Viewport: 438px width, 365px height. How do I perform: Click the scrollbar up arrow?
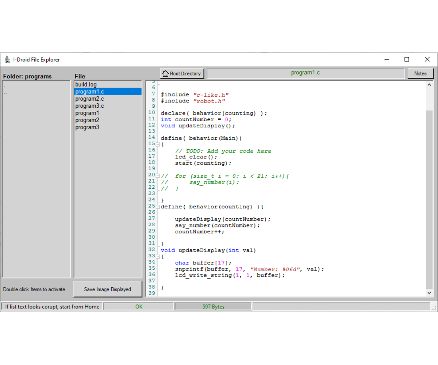(429, 84)
